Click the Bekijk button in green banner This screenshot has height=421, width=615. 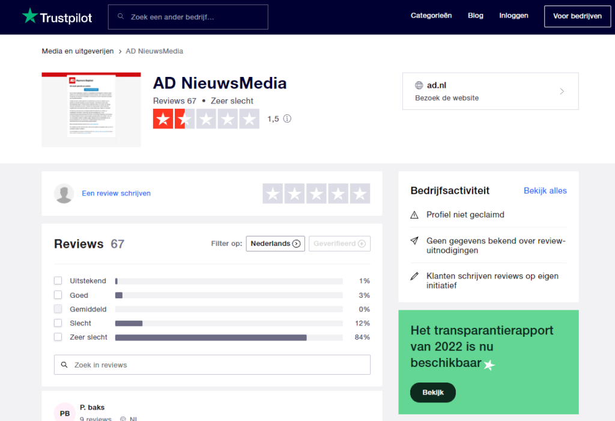[433, 392]
